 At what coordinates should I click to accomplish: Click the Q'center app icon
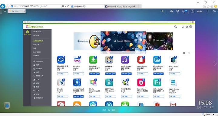click(61, 82)
